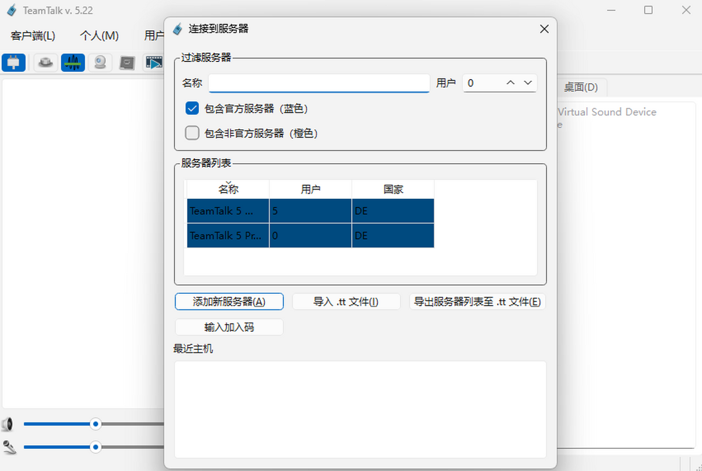
Task: Focus the server name filter field
Action: coord(319,83)
